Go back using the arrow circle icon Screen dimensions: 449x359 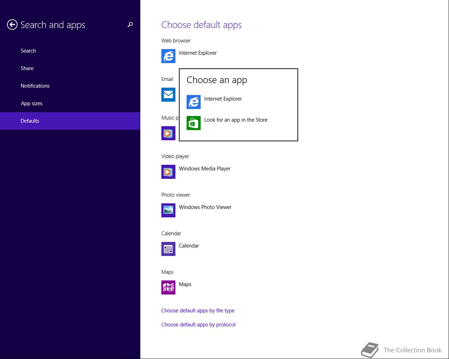click(12, 25)
